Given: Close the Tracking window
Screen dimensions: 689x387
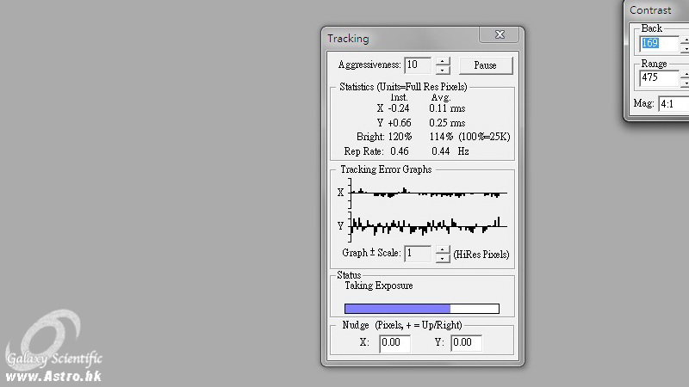Looking at the screenshot, I should (x=500, y=37).
